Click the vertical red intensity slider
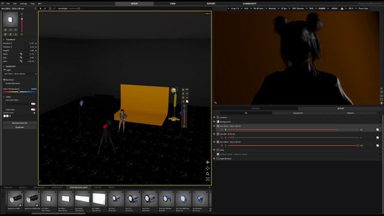Screen dimensions: 384x216 pyautogui.click(x=22, y=25)
